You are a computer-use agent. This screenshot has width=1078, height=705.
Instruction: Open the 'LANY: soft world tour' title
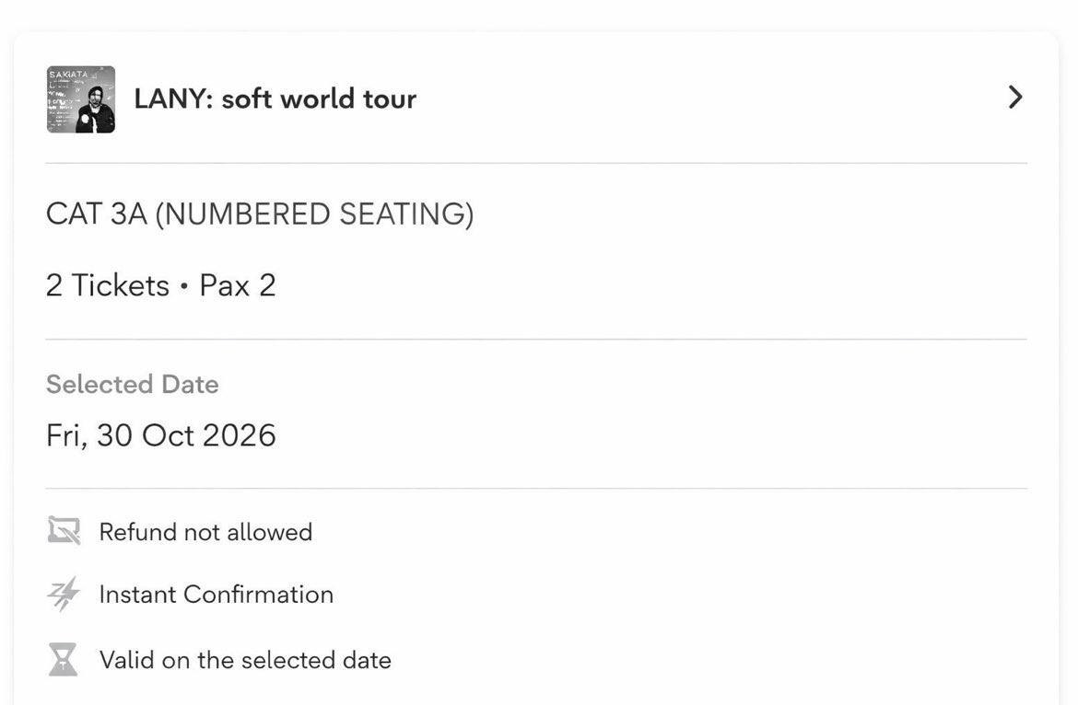(275, 98)
